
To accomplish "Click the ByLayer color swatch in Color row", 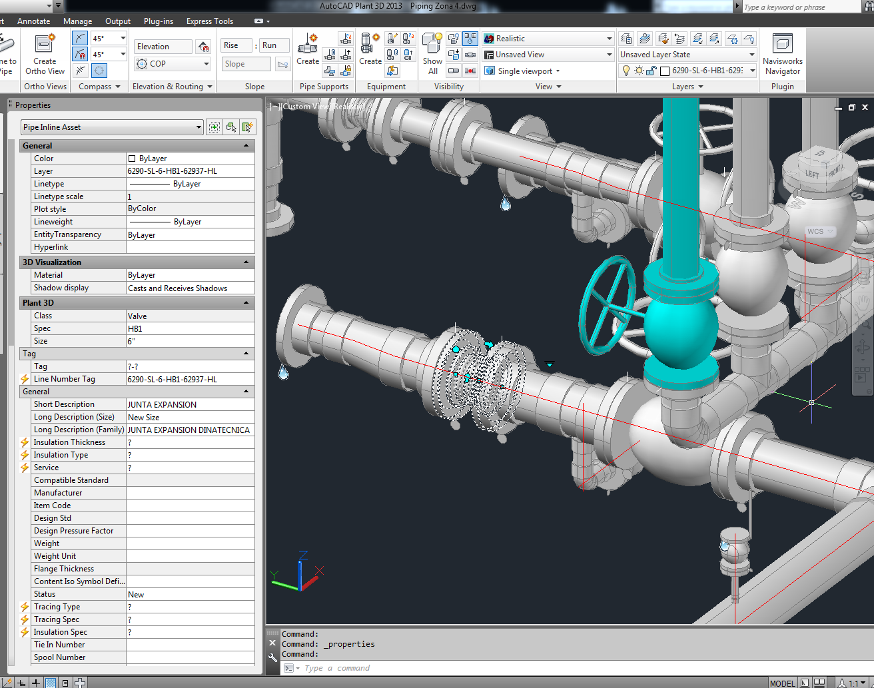I will [x=132, y=159].
